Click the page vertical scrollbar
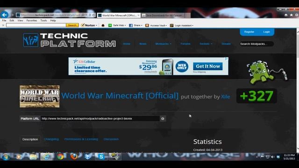The width and height of the screenshot is (299, 168). [x=298, y=90]
